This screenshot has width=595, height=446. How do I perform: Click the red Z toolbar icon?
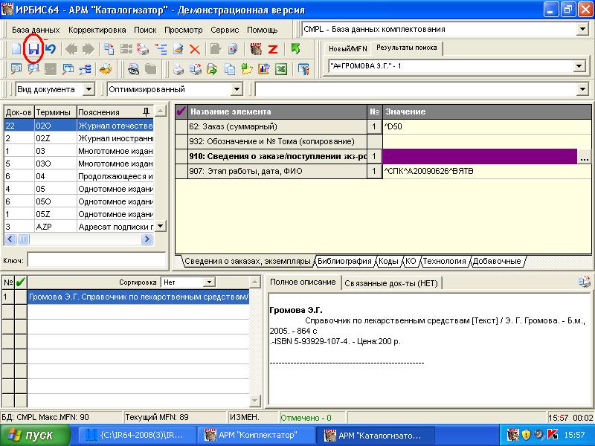(x=273, y=49)
